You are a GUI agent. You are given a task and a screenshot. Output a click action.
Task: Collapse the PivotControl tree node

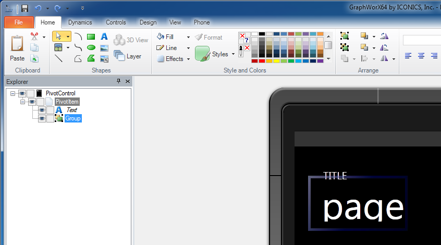(x=13, y=93)
